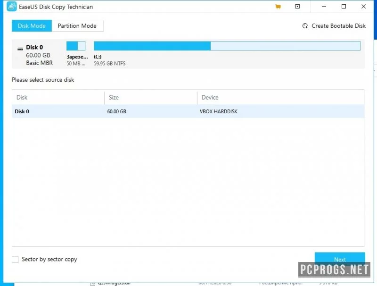This screenshot has height=286, width=377.
Task: Minimize the EaseUS Disk Copy window
Action: coord(324,7)
